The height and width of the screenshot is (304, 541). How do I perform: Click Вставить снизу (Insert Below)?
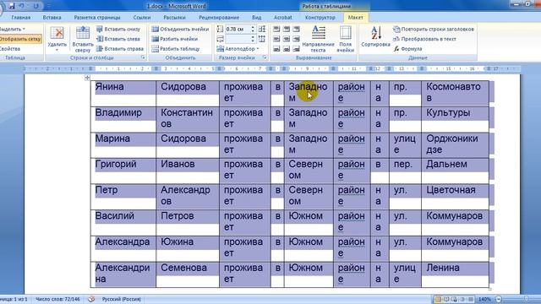click(118, 30)
